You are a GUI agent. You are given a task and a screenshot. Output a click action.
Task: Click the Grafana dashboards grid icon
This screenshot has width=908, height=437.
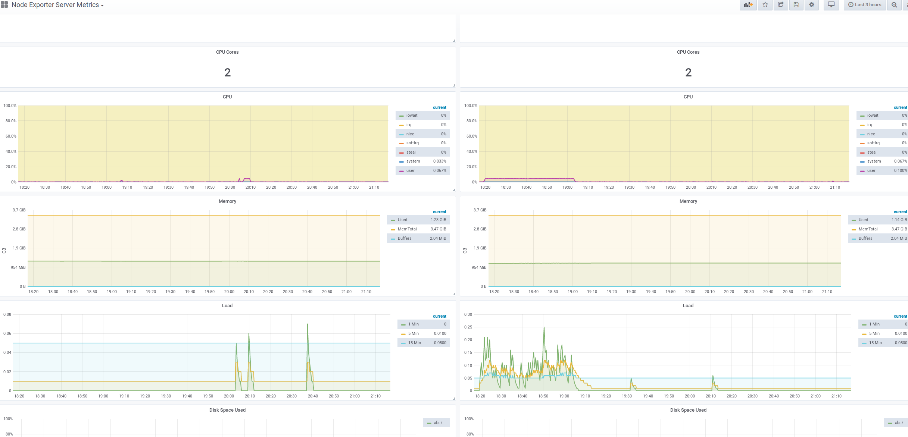click(x=4, y=4)
